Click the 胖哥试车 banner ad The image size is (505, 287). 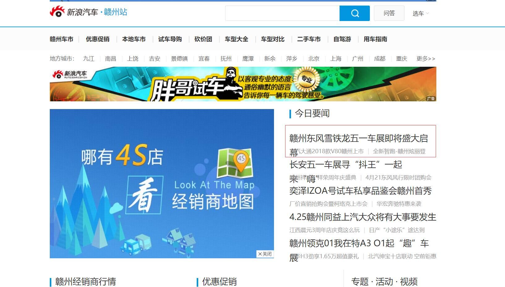pos(243,84)
